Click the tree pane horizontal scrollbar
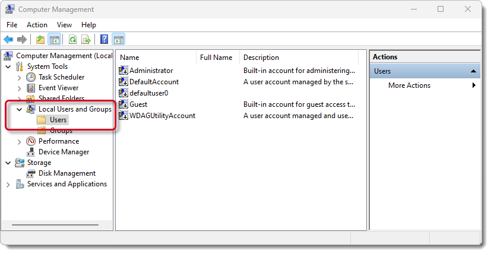This screenshot has height=254, width=491. click(55, 224)
